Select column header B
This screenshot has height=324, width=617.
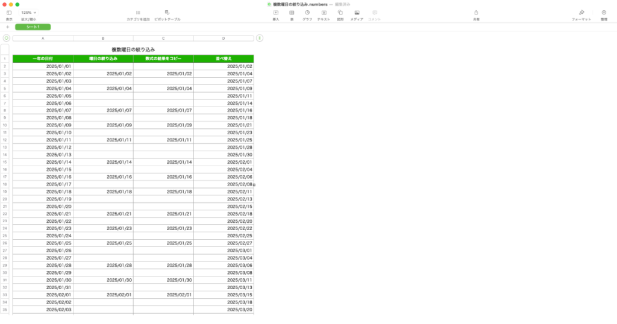pos(103,39)
